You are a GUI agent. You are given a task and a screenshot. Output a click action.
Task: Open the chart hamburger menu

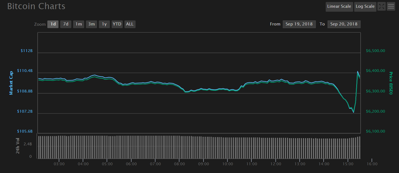click(391, 6)
